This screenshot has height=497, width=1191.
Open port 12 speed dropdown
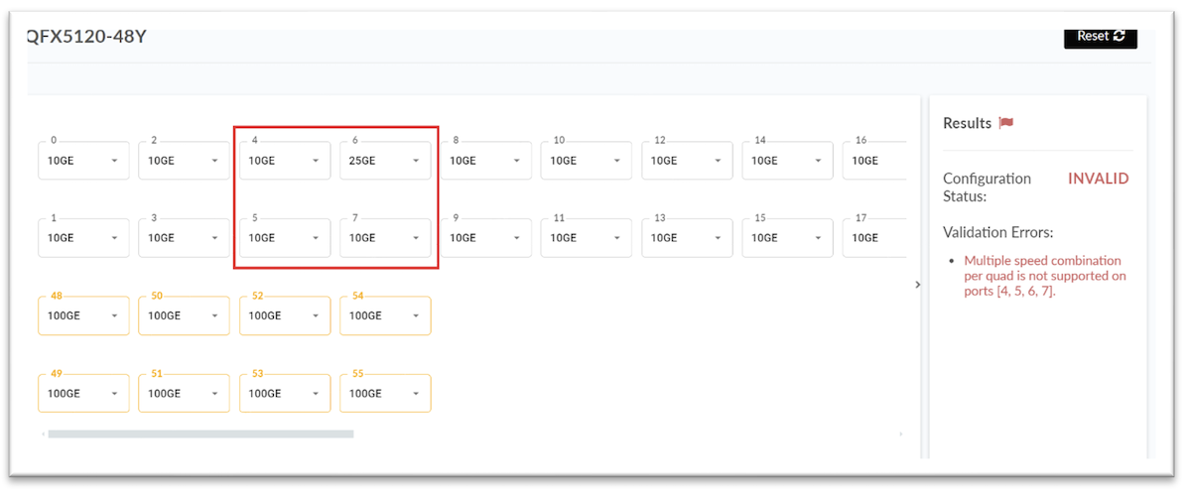click(x=688, y=161)
